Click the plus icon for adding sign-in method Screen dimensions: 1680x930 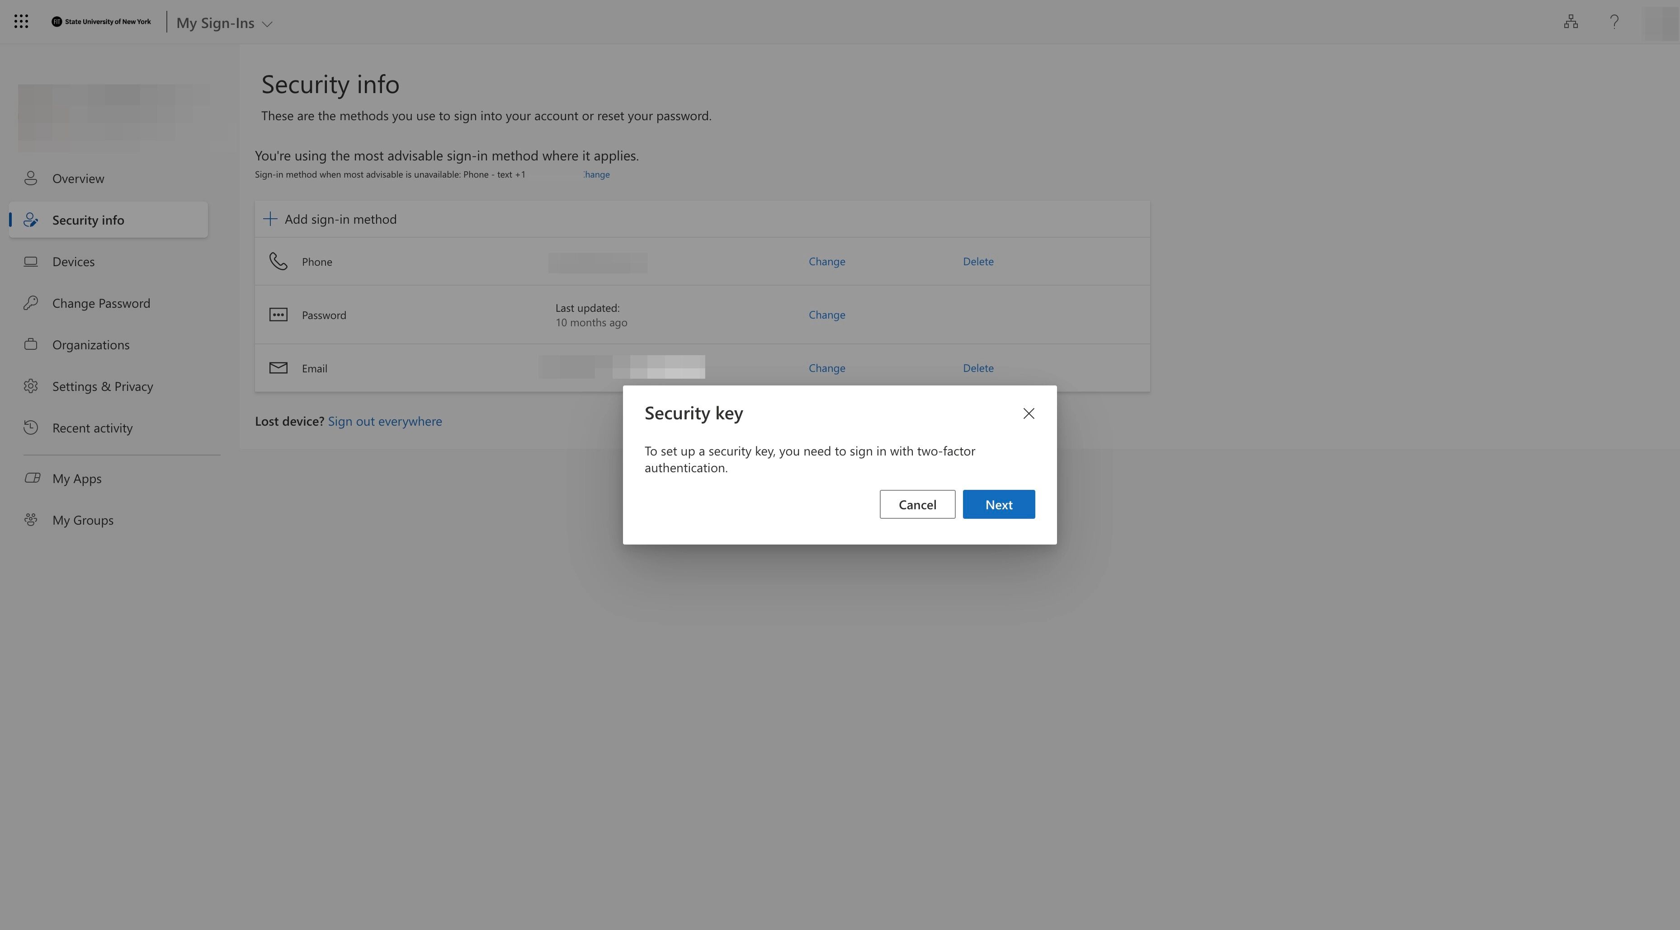270,219
